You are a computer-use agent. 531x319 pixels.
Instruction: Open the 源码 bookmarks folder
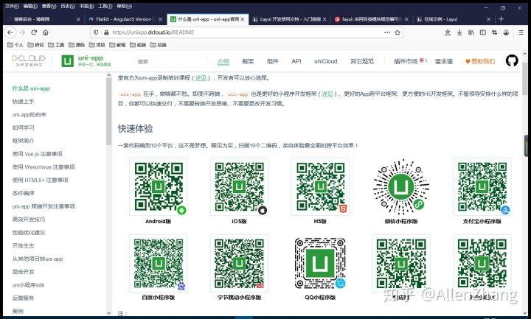[77, 45]
